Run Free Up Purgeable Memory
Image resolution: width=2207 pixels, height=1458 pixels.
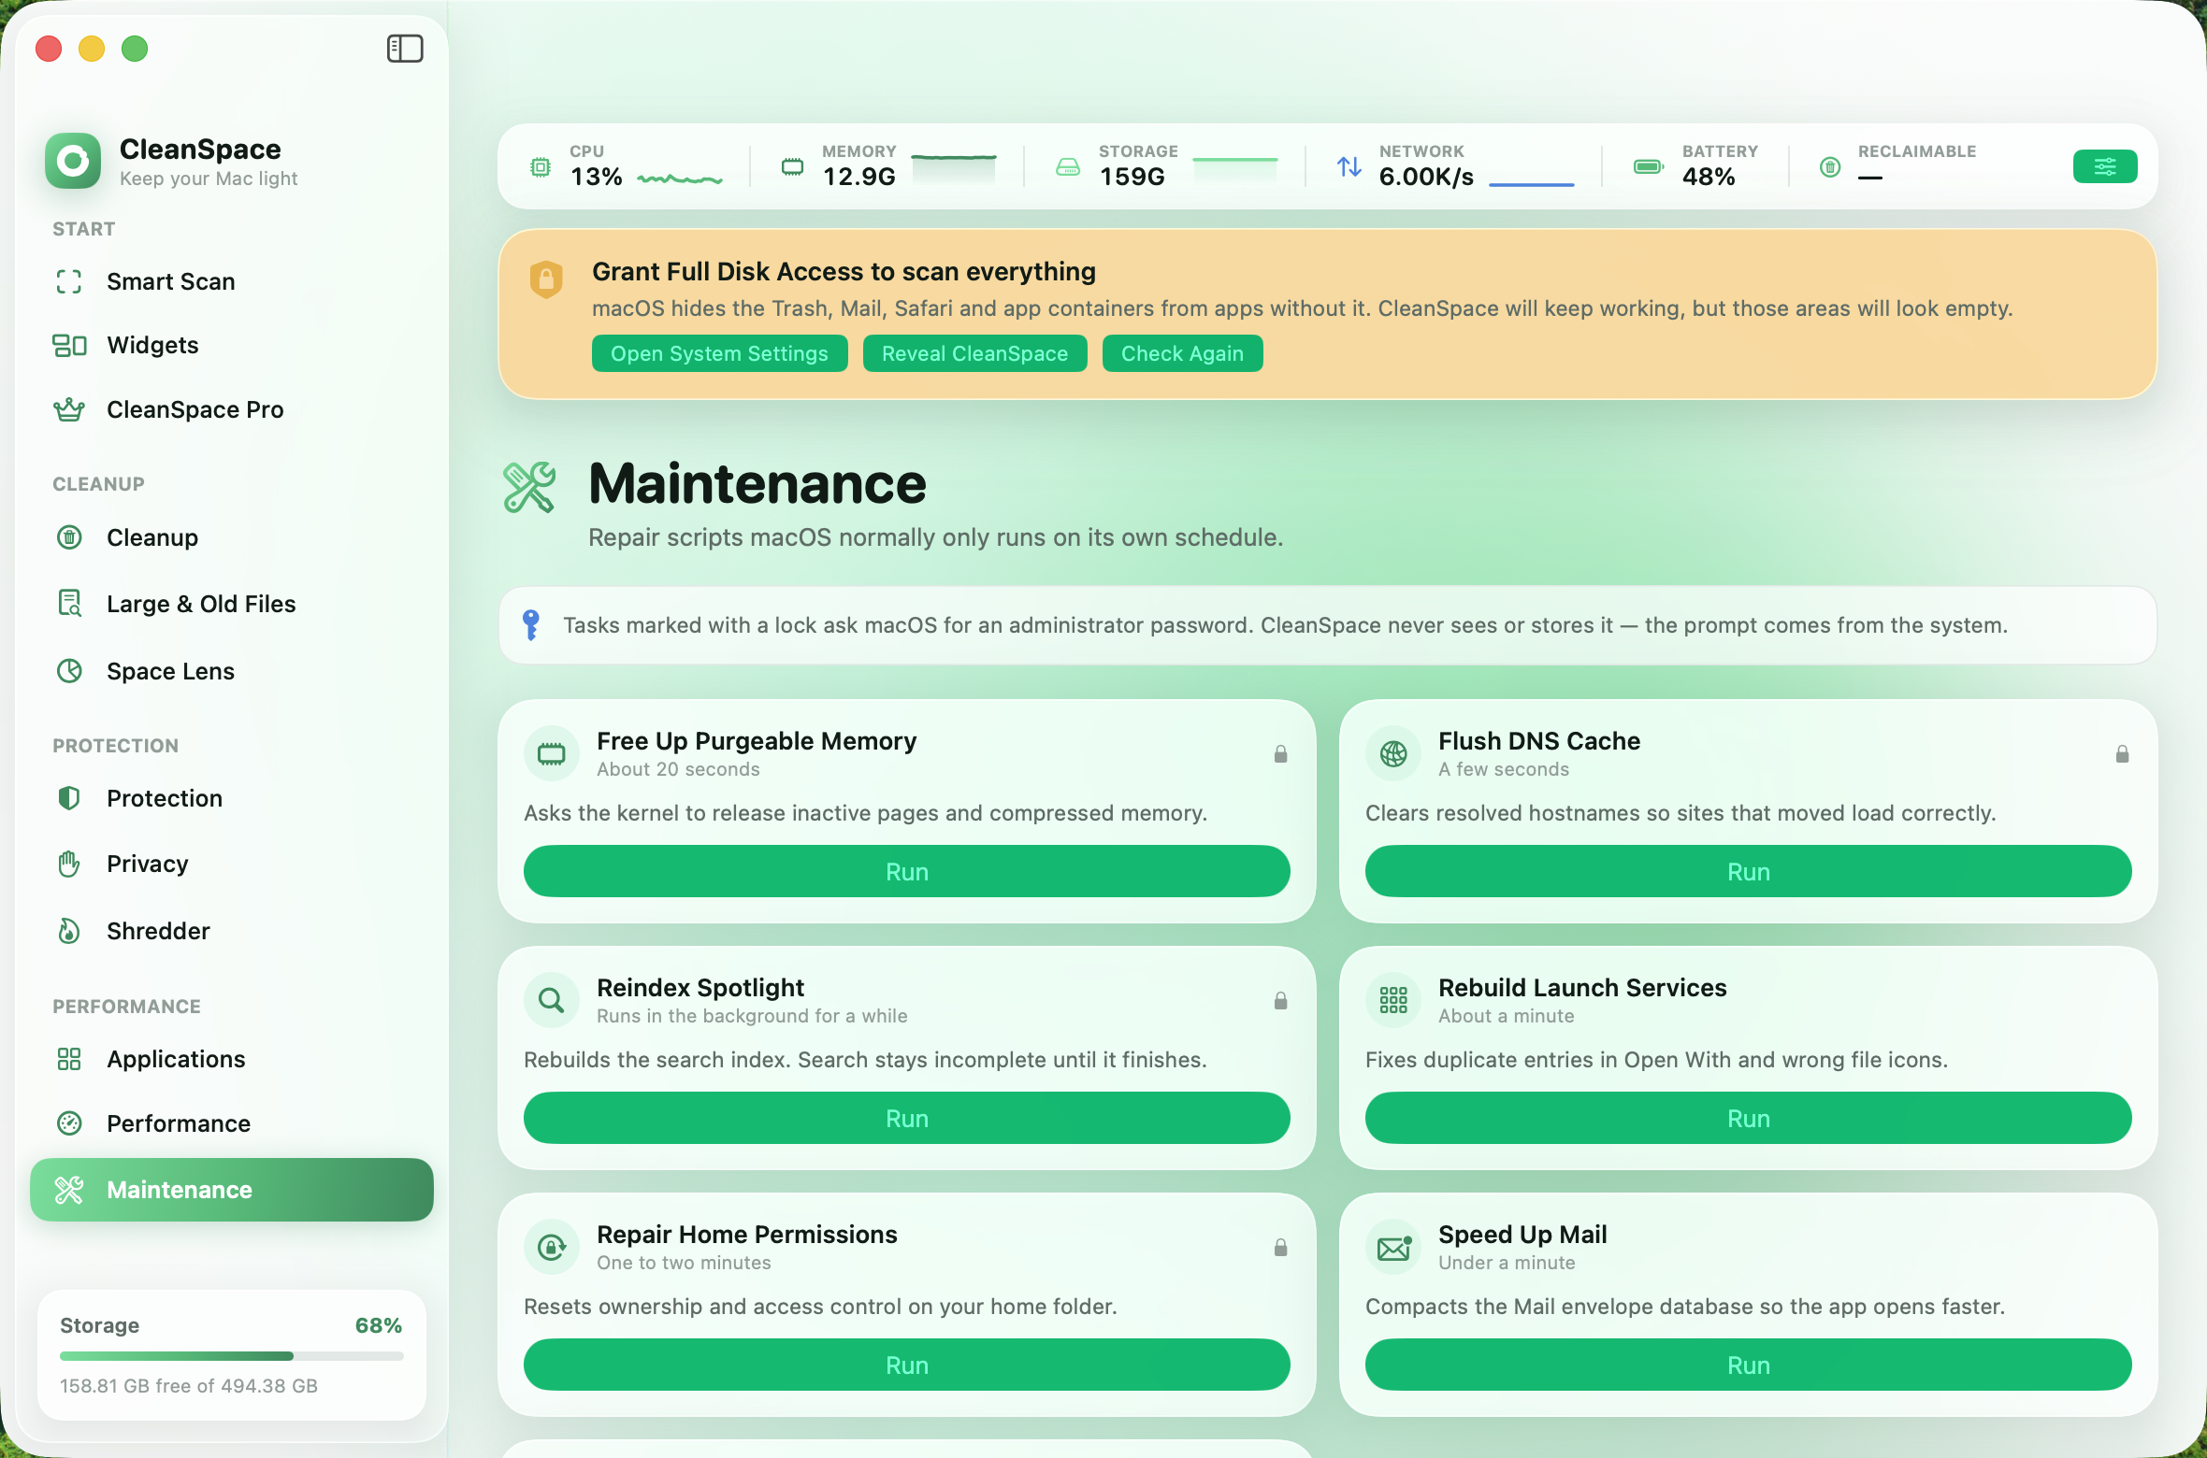pyautogui.click(x=907, y=871)
